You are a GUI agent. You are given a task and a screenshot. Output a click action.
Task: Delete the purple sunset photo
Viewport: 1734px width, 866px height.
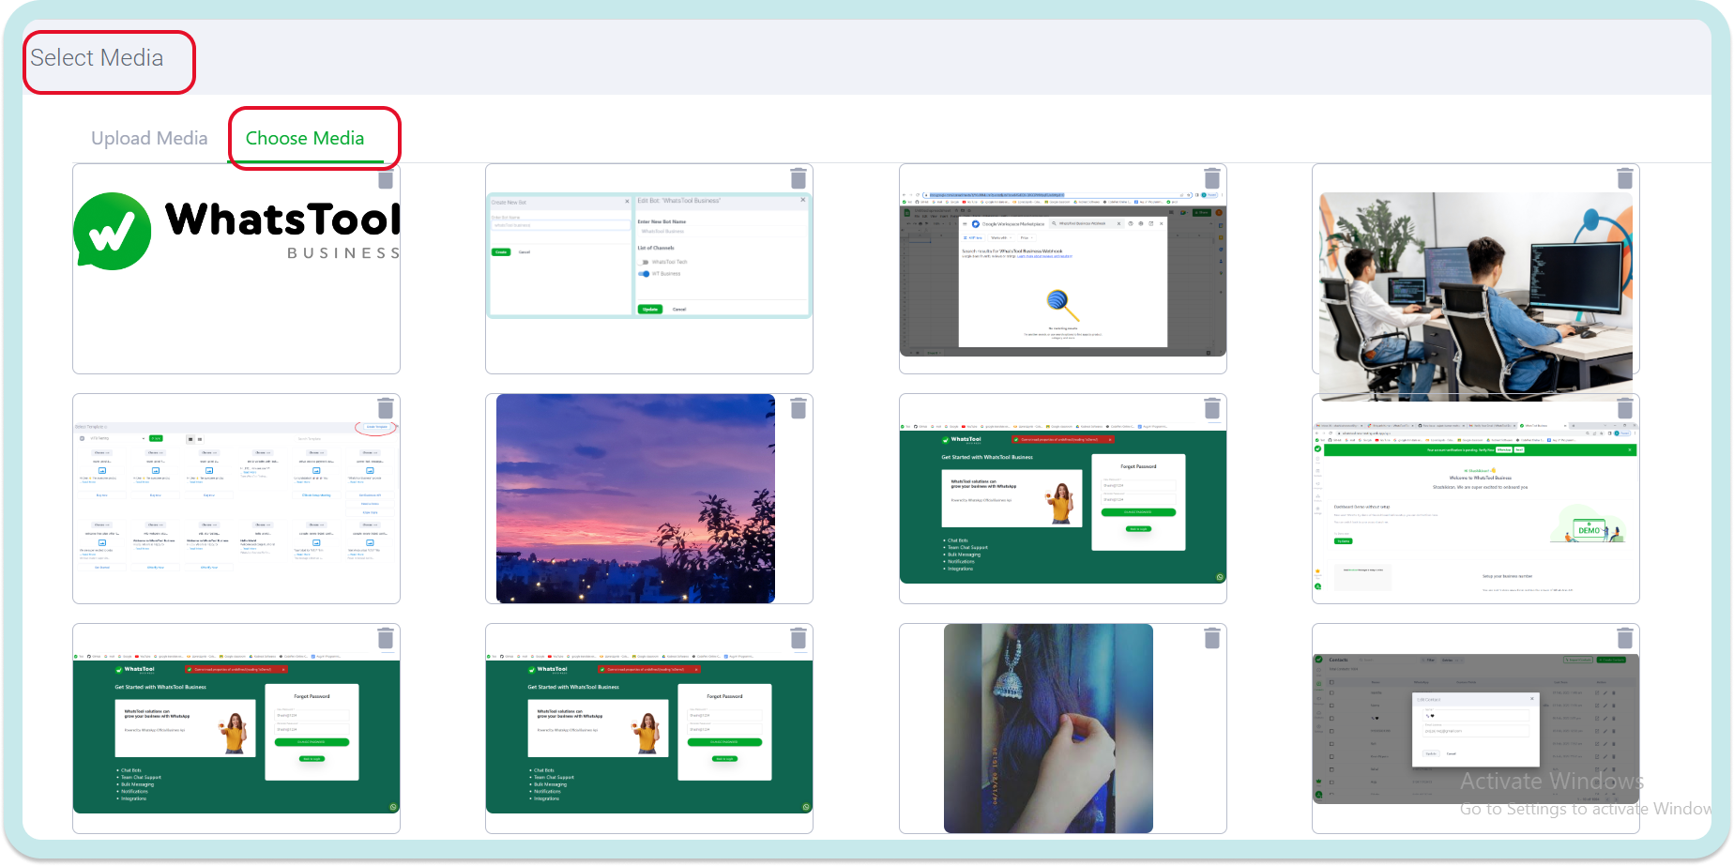pyautogui.click(x=798, y=408)
